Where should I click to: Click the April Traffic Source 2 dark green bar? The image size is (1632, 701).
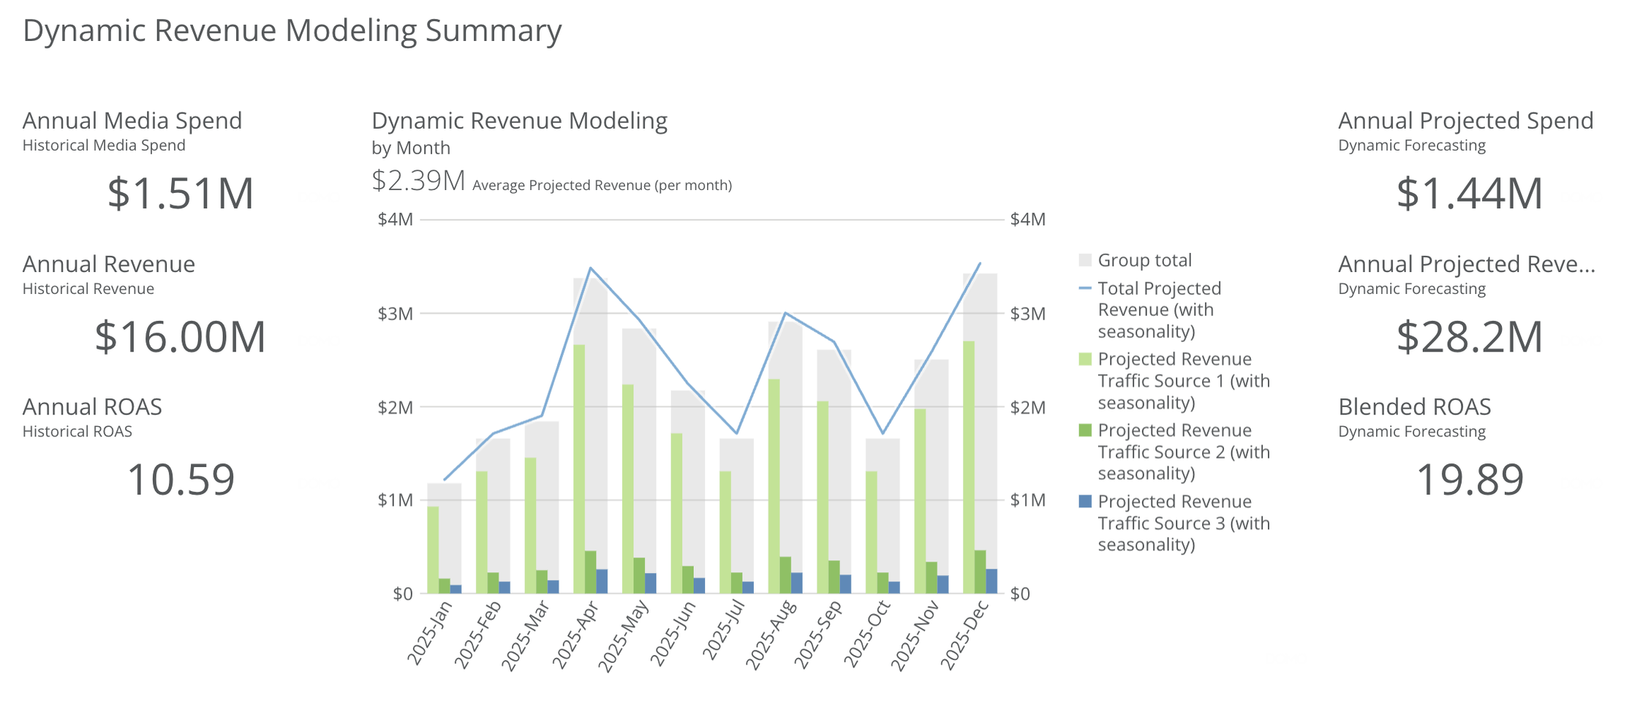tap(591, 572)
